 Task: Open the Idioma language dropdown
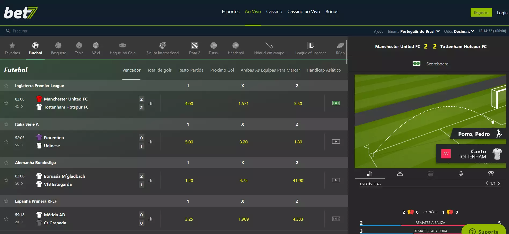(420, 31)
